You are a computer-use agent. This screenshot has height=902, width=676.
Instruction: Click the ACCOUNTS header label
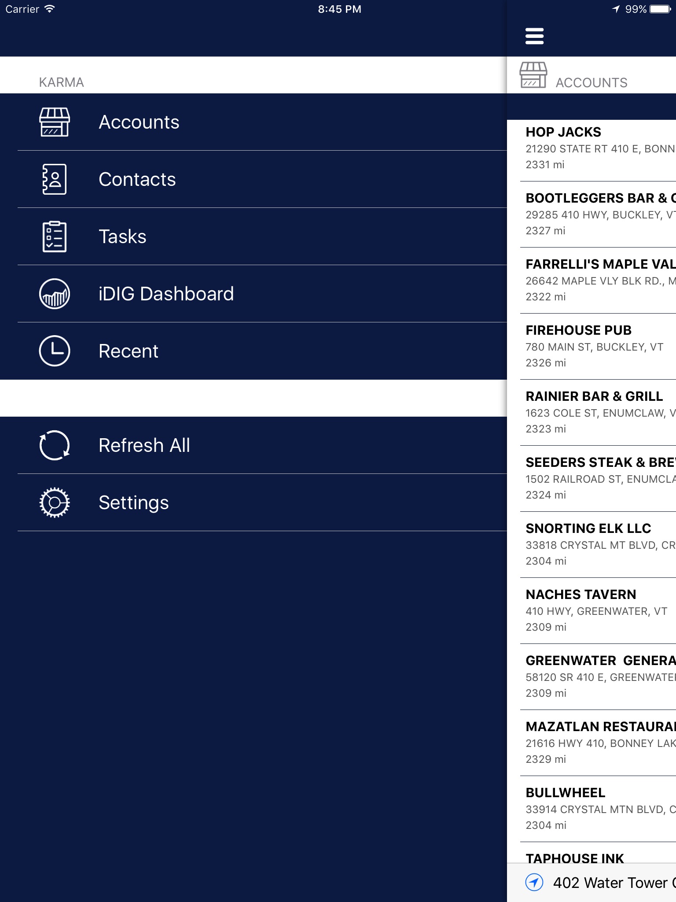(591, 82)
